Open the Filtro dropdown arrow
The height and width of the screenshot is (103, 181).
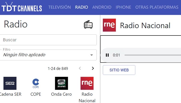[92, 55]
